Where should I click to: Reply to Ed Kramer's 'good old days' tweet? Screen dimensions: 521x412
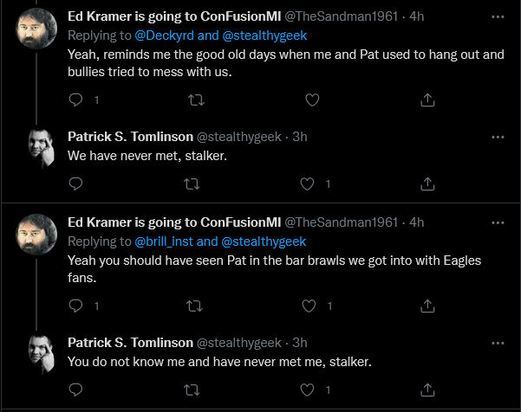(75, 100)
